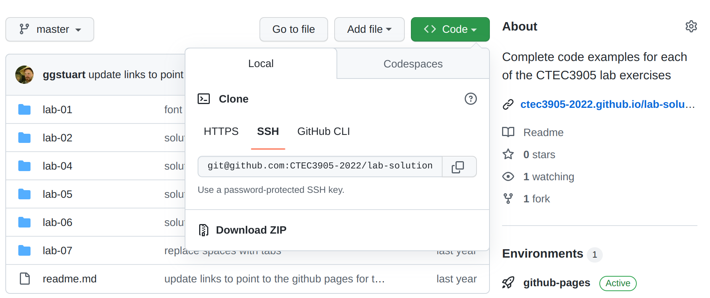Click the clone help question mark icon
This screenshot has height=298, width=710.
tap(470, 99)
